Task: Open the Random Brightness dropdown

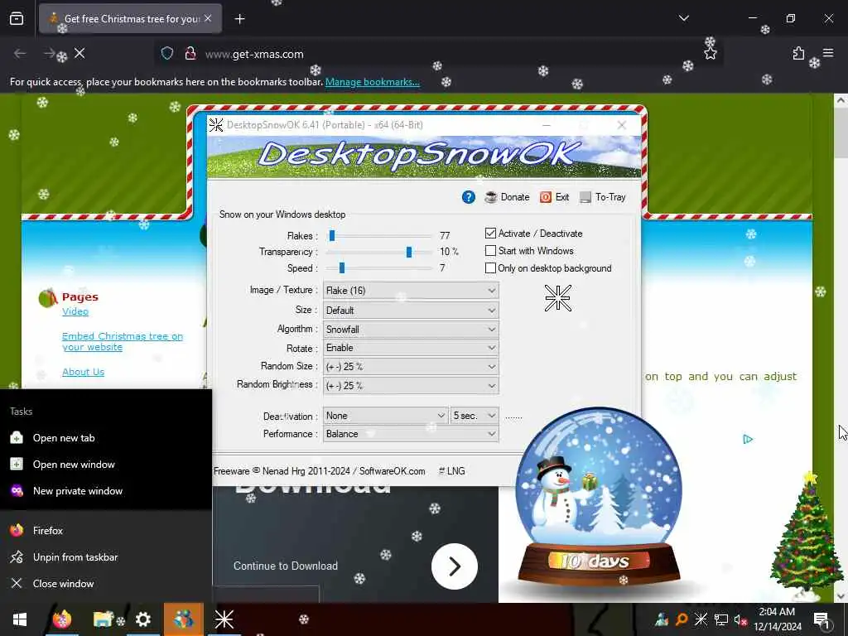Action: (411, 386)
